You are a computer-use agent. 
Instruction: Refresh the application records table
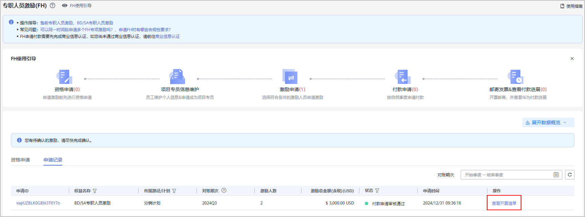(x=570, y=175)
